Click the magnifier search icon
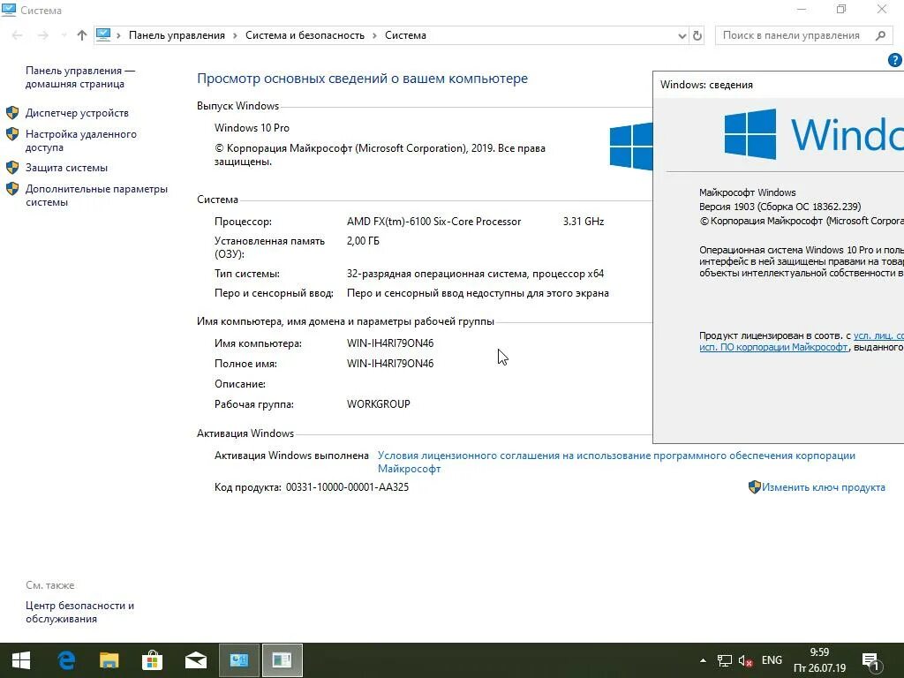Image resolution: width=904 pixels, height=678 pixels. click(x=880, y=35)
